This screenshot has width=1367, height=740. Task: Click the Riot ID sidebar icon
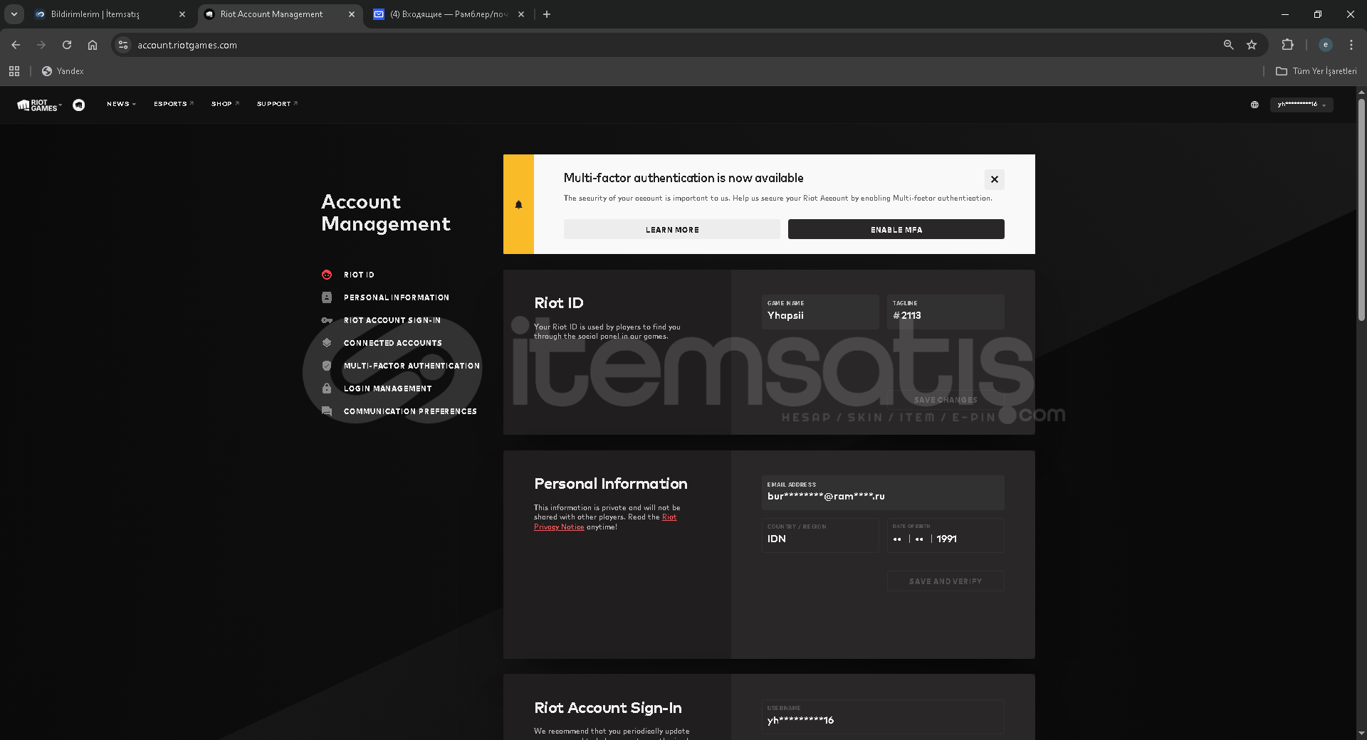coord(327,275)
